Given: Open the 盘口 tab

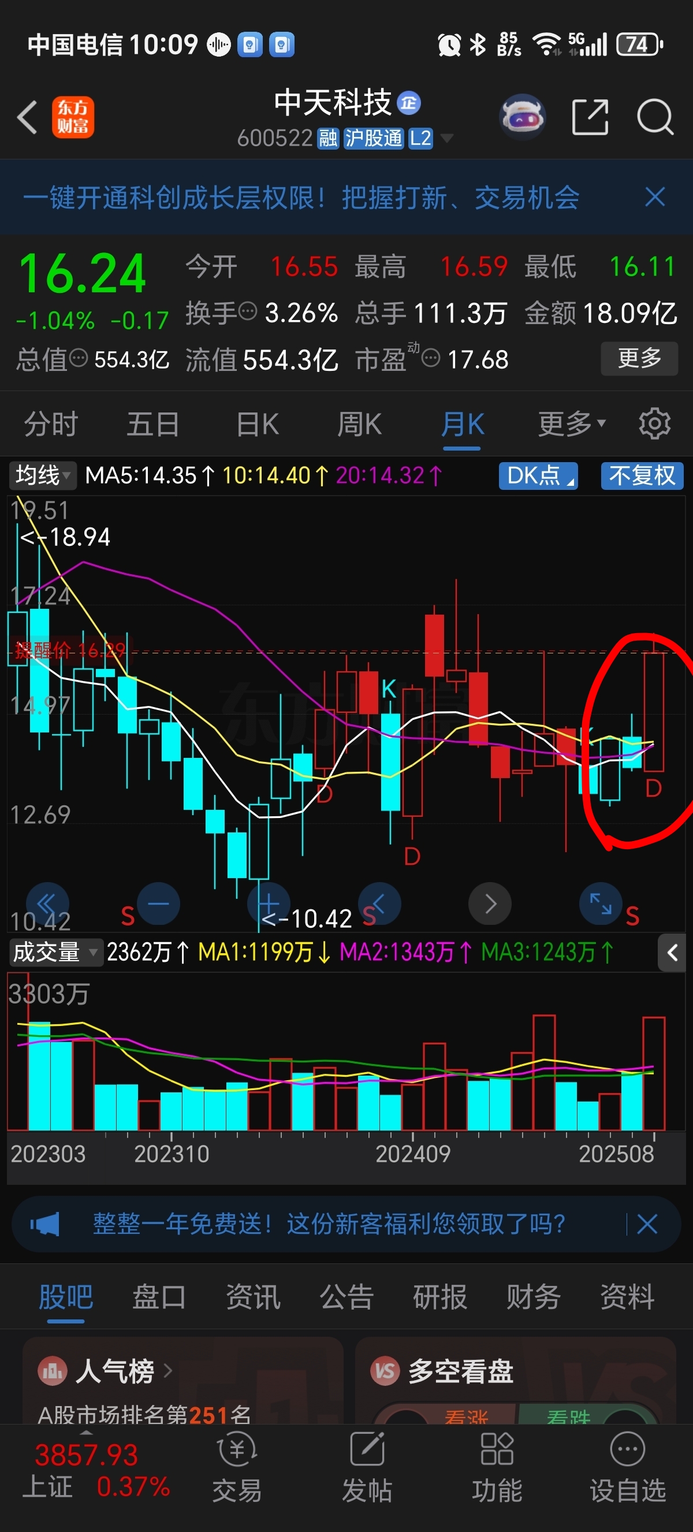Looking at the screenshot, I should [x=159, y=1296].
